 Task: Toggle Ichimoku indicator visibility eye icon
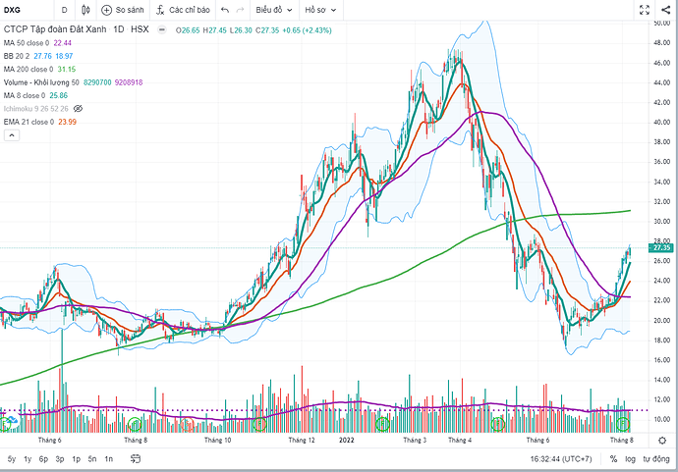[x=78, y=108]
